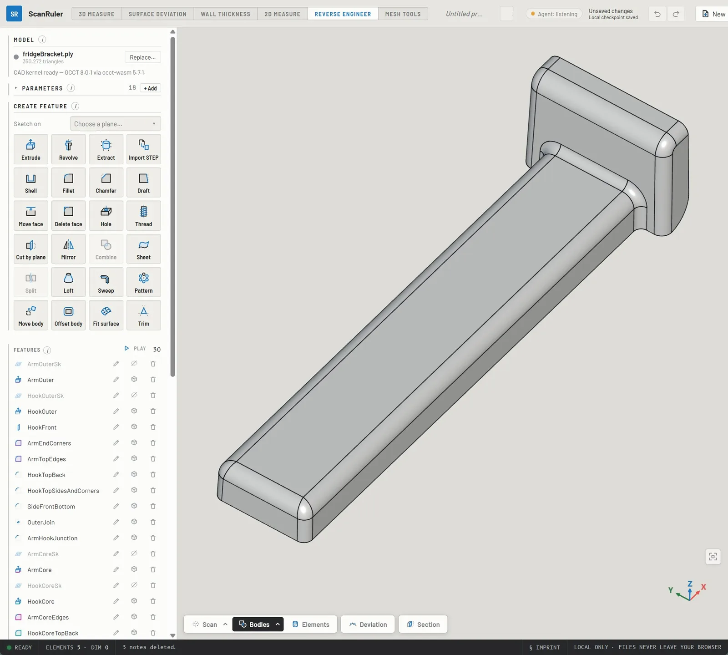Activate the Cut by plane tool
Screen dimensions: 728x655
(x=31, y=249)
